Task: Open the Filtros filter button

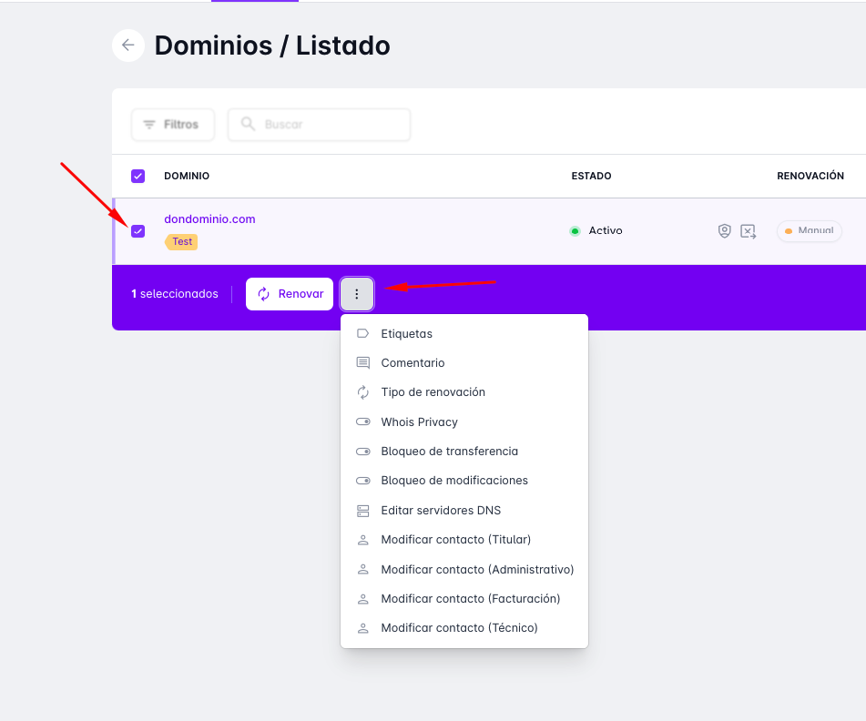Action: [x=172, y=125]
